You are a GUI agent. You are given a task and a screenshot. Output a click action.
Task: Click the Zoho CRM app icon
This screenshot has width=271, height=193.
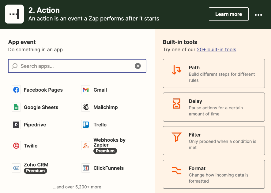coord(16,168)
